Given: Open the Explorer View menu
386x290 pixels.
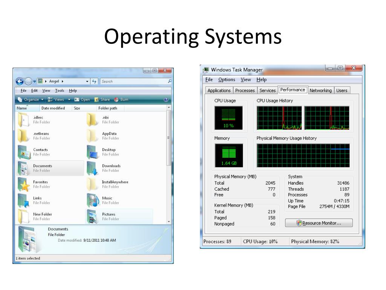Looking at the screenshot, I should pyautogui.click(x=46, y=91).
